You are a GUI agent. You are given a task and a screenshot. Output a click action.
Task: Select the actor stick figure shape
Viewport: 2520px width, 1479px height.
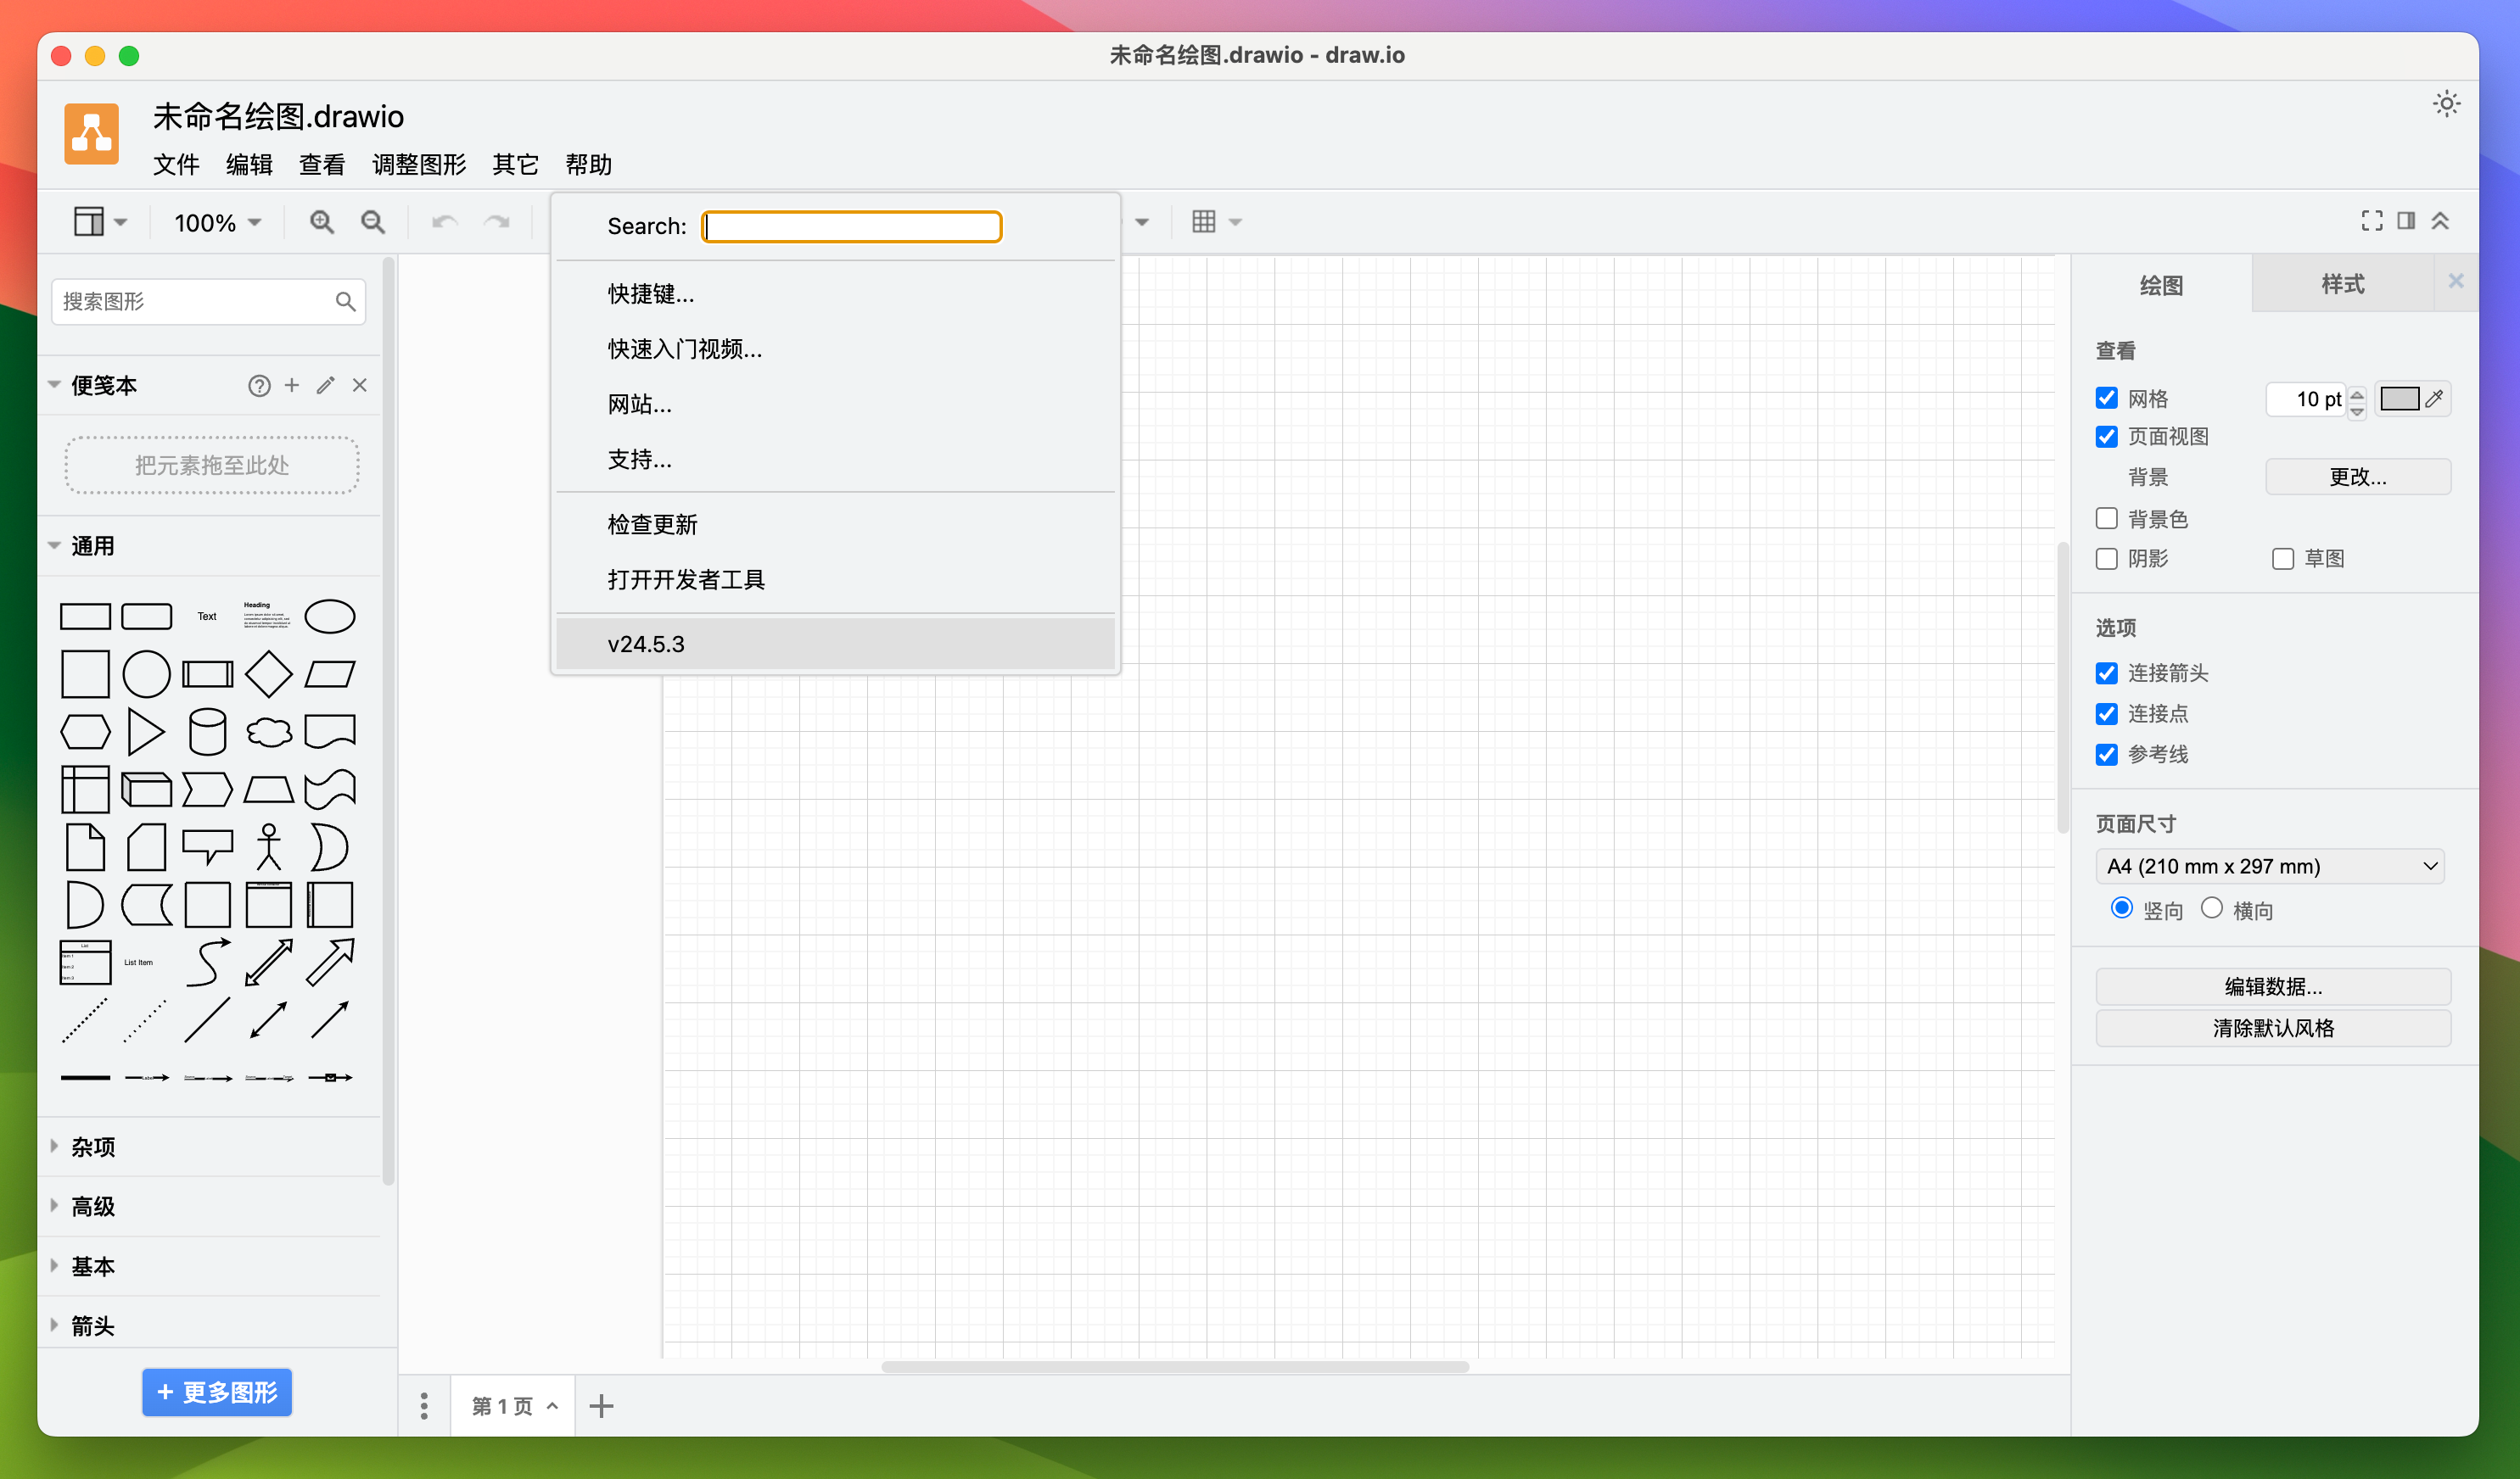click(269, 847)
